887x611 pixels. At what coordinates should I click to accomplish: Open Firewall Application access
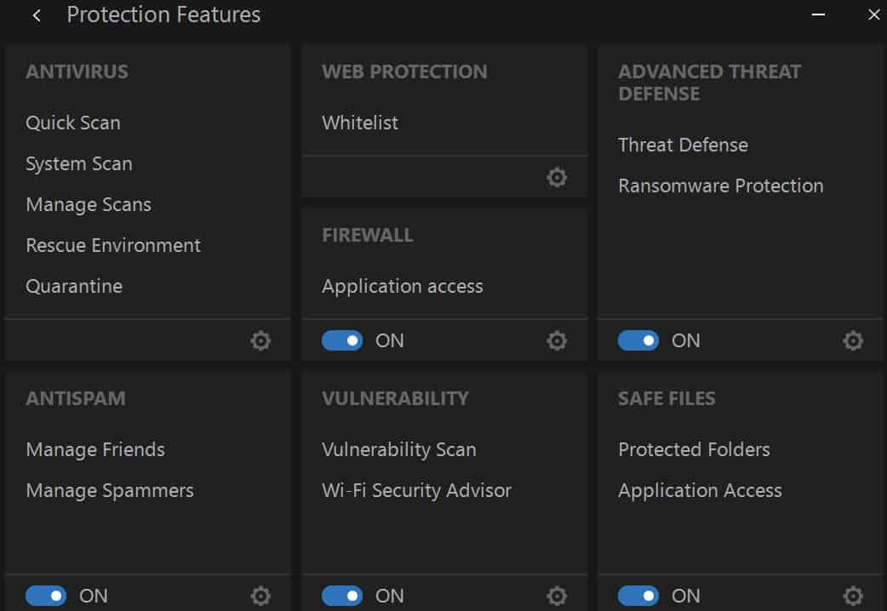(402, 286)
